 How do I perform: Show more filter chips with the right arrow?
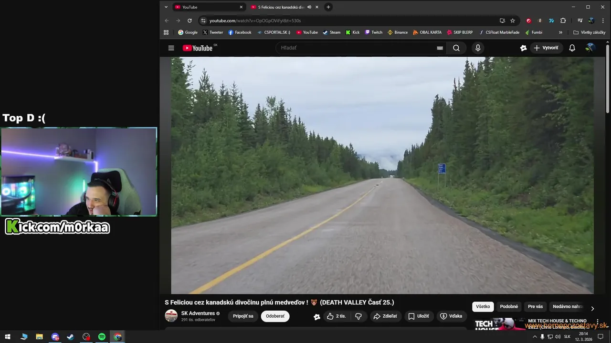click(x=592, y=309)
